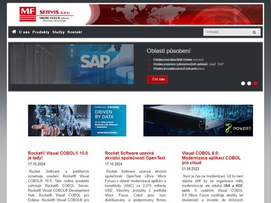
Task: Click the date 01.08.2022
Action: tap(191, 169)
